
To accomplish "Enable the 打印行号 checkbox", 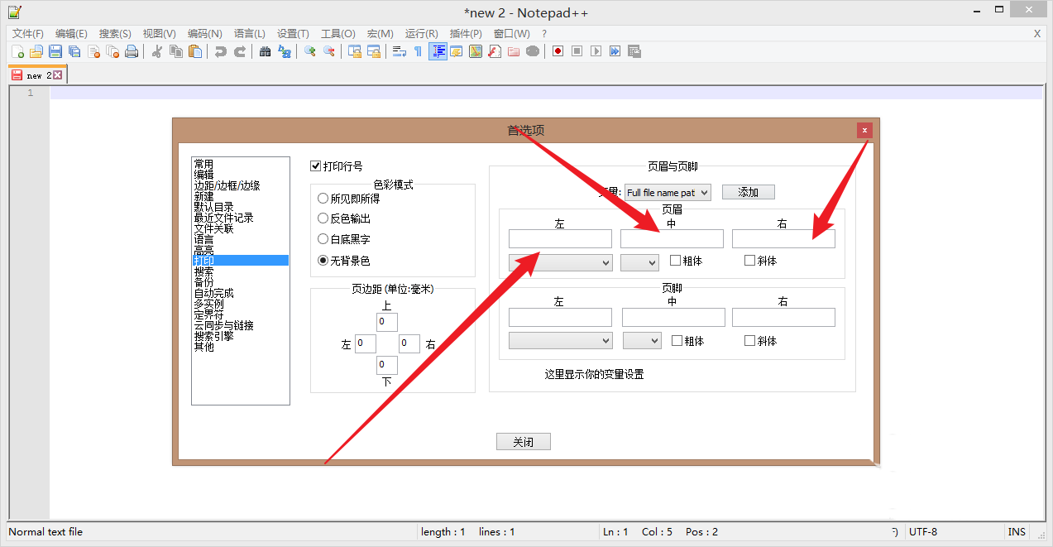I will 315,166.
